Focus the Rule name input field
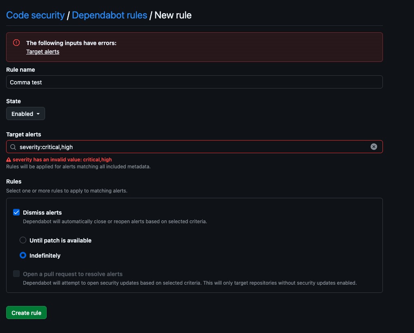 coord(195,82)
